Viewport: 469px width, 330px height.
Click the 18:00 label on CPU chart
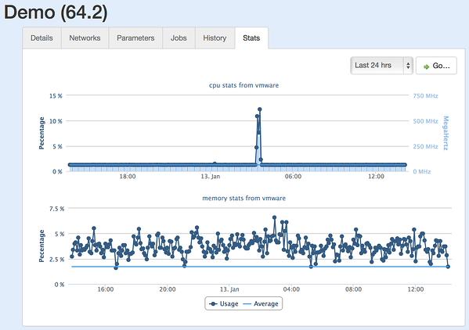128,177
